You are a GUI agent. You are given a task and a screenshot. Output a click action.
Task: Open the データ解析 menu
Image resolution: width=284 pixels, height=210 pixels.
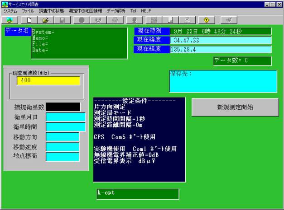coord(116,10)
